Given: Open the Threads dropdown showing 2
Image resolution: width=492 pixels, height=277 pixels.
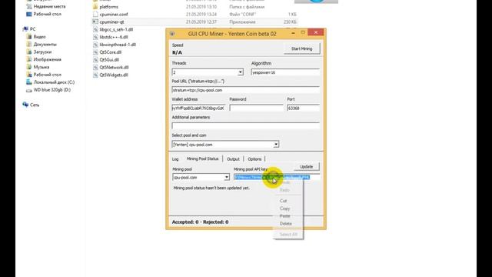Looking at the screenshot, I should point(208,72).
